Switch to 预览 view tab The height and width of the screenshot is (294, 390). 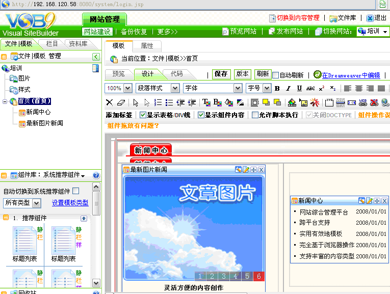[x=118, y=74]
